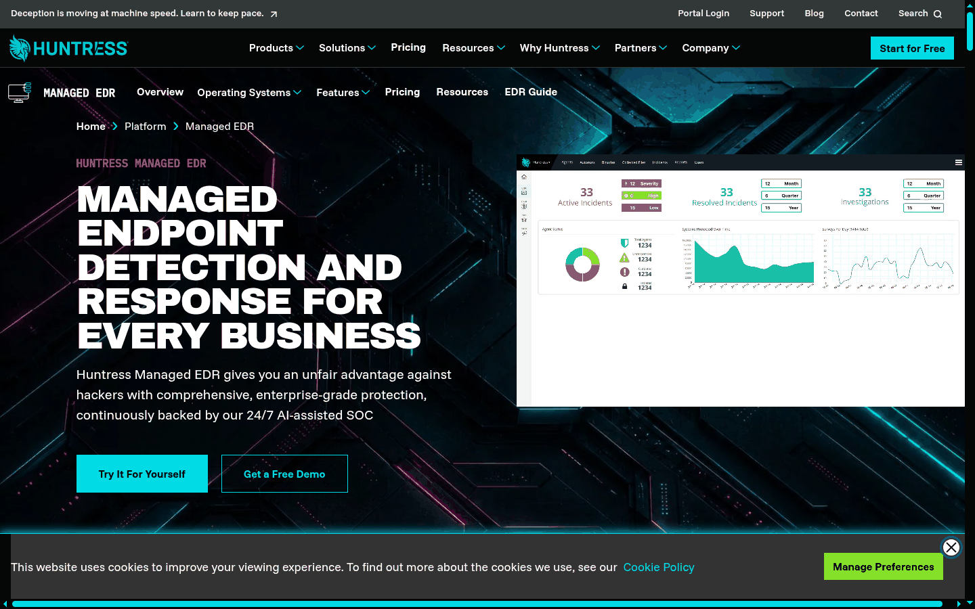Click Start for Free button
Image resolution: width=975 pixels, height=609 pixels.
(x=912, y=48)
